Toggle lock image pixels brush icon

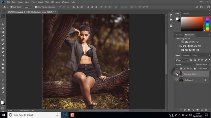[185, 69]
